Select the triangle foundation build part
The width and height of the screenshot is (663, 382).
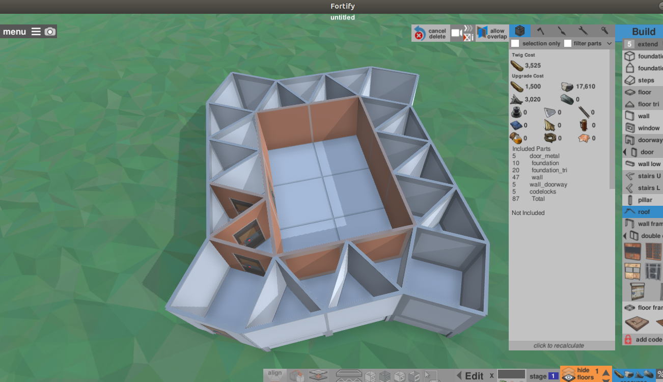[643, 68]
